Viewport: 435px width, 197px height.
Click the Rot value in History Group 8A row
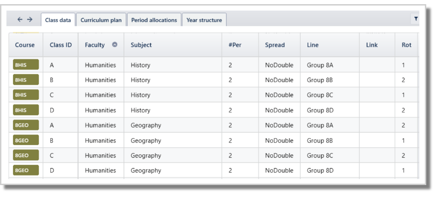click(x=403, y=65)
